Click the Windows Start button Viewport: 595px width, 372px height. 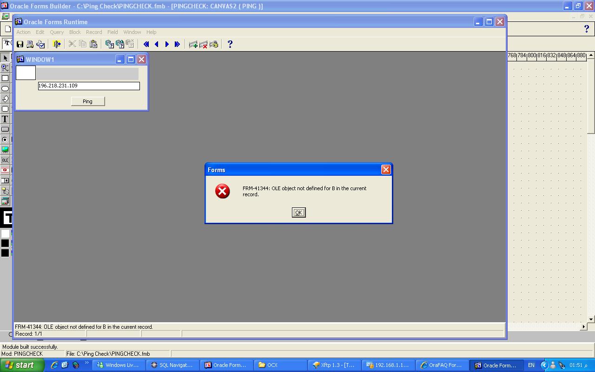tap(22, 365)
